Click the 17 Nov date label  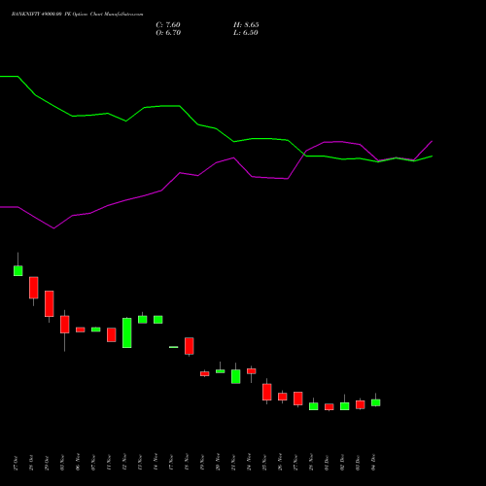point(171,463)
